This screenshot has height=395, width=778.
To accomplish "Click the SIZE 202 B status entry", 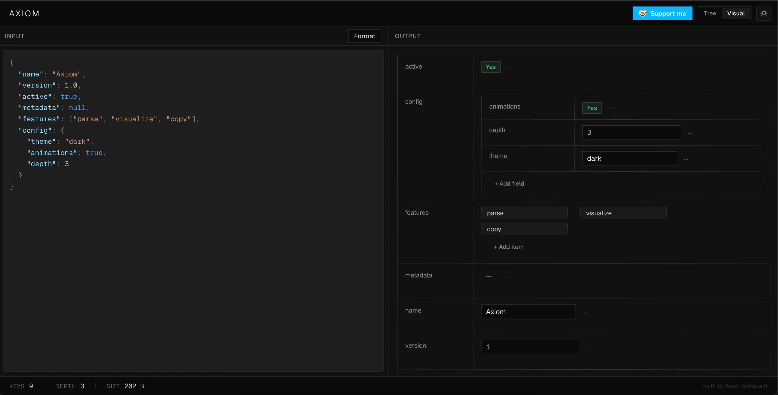I will click(x=125, y=386).
